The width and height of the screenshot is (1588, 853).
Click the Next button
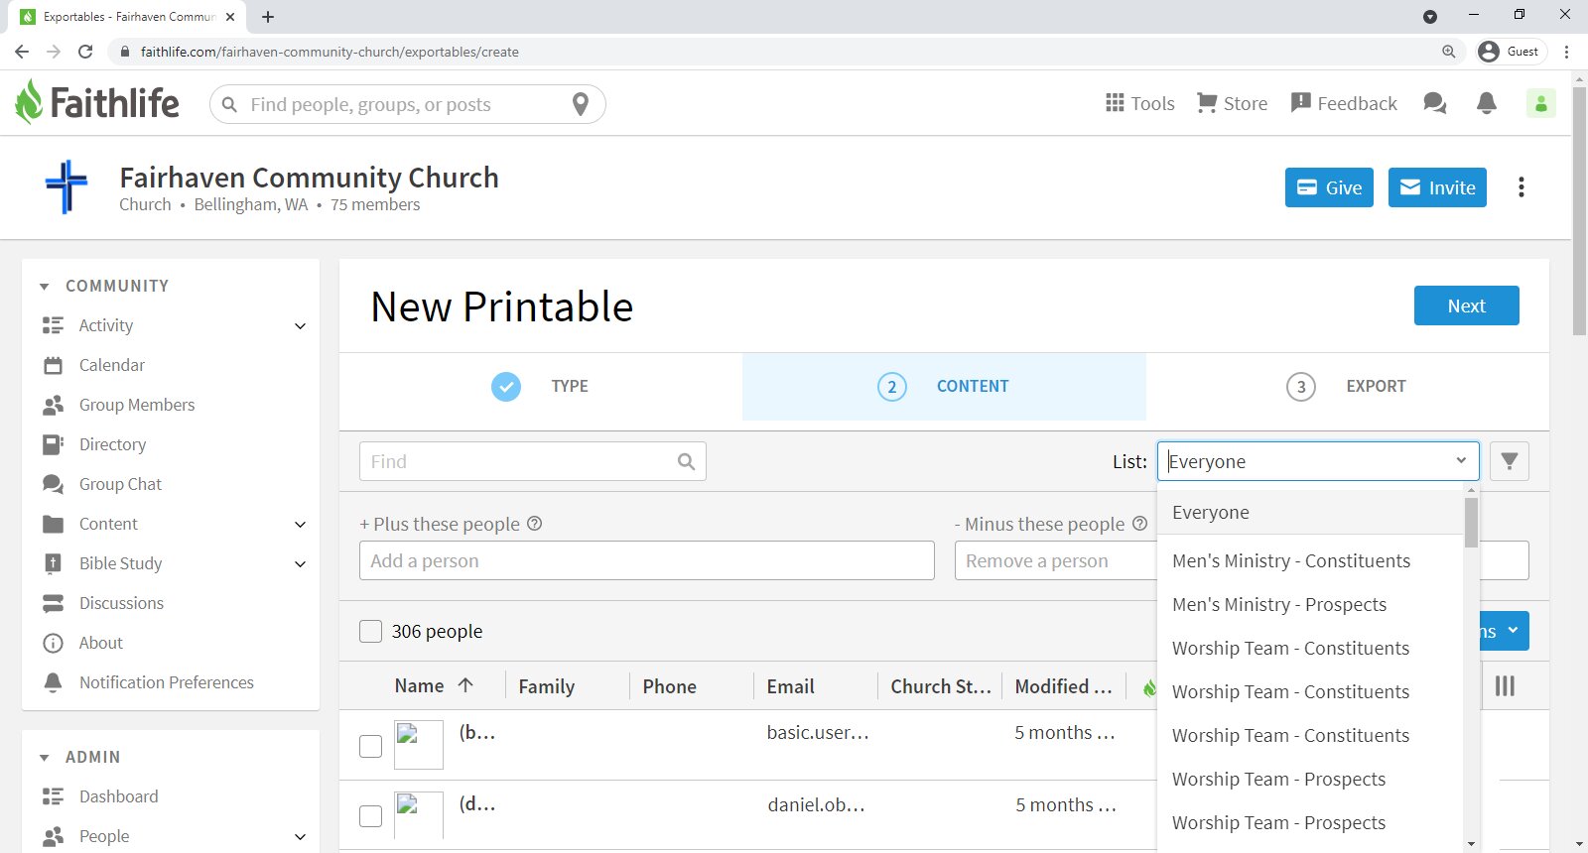1467,305
